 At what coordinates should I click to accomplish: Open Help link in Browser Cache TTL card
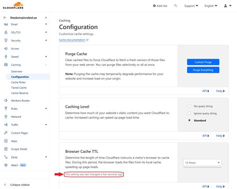click(220, 186)
